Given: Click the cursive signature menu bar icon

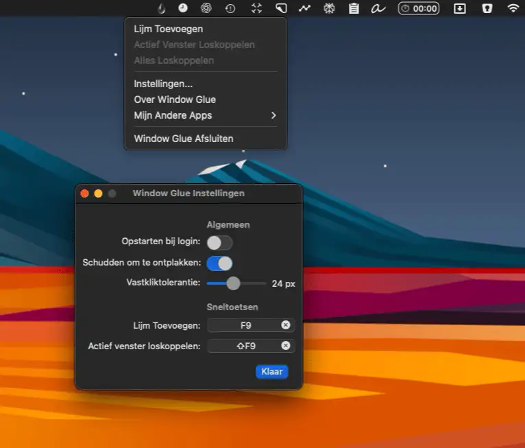Looking at the screenshot, I should 378,9.
